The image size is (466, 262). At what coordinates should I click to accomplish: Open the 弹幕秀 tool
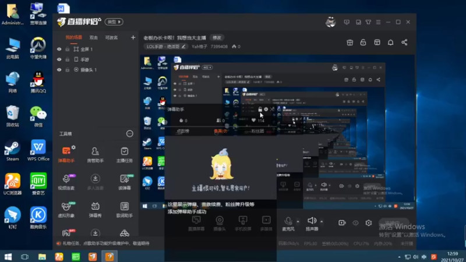(95, 210)
